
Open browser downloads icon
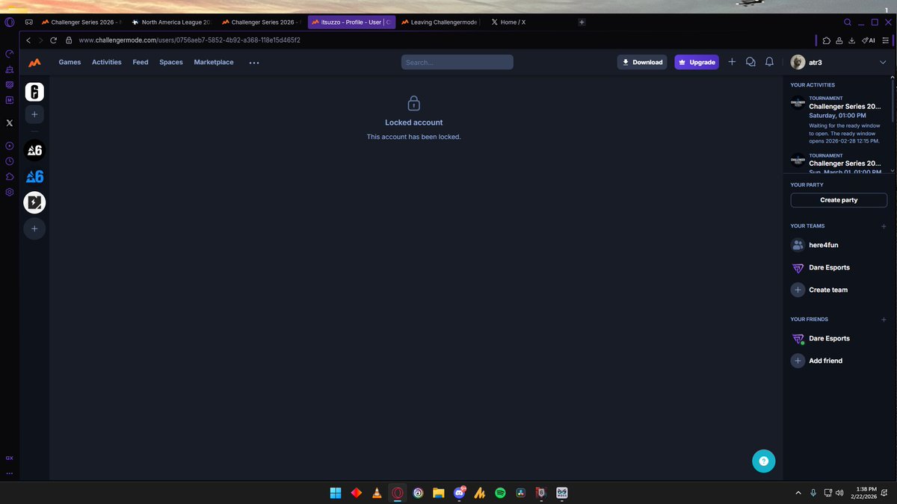click(853, 40)
